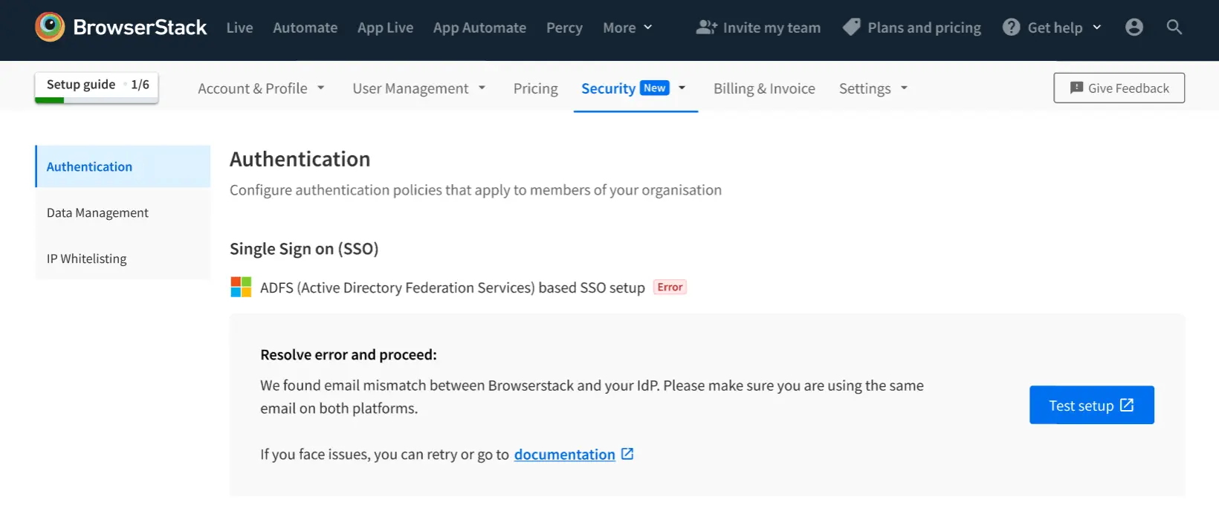Click external link icon beside documentation
Image resolution: width=1219 pixels, height=520 pixels.
[627, 454]
